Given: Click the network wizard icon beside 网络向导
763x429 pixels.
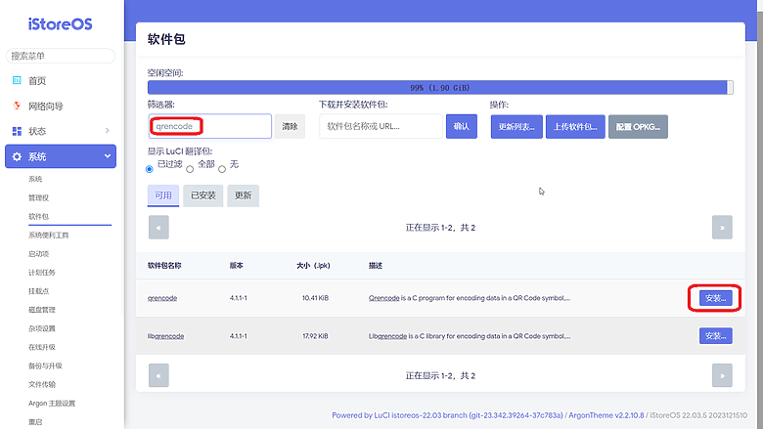Looking at the screenshot, I should point(17,106).
